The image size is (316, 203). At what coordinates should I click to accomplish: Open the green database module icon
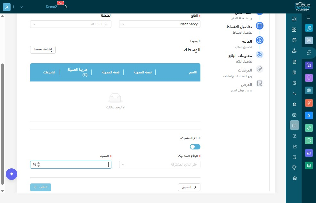[x=309, y=166]
